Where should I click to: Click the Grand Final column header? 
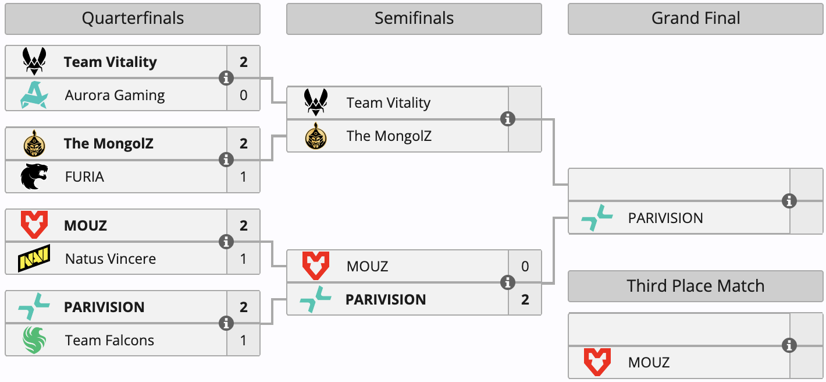tap(696, 19)
